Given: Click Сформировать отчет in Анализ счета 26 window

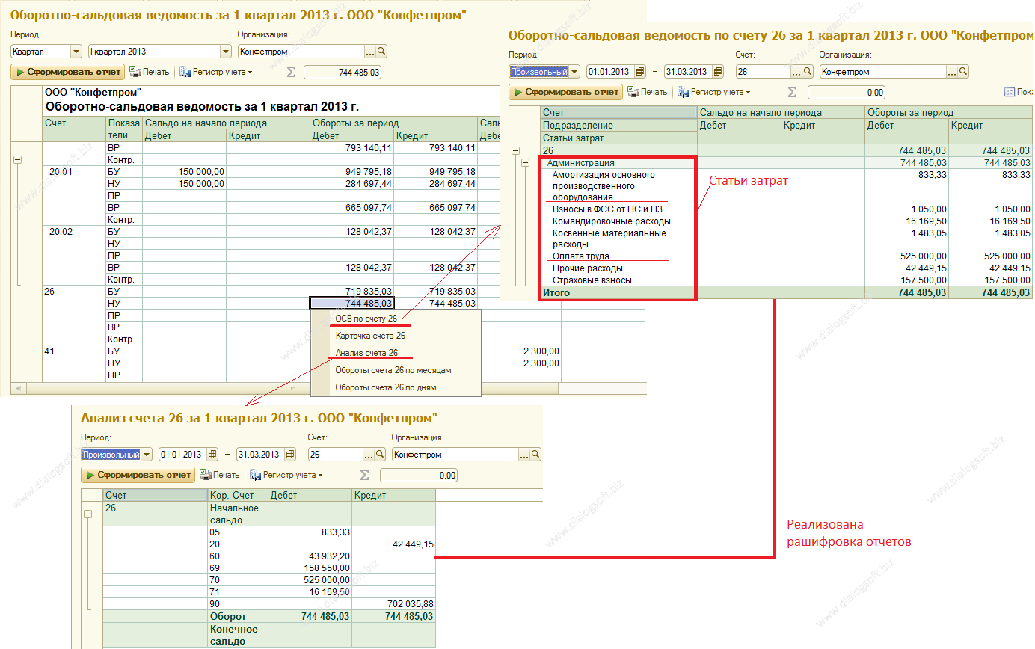Looking at the screenshot, I should click(x=138, y=476).
